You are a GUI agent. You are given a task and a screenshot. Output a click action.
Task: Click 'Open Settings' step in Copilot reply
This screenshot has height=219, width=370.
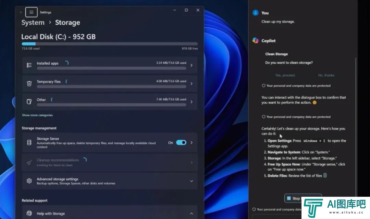click(280, 141)
